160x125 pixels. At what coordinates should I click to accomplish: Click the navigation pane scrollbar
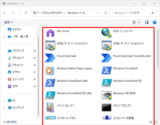(x=38, y=76)
